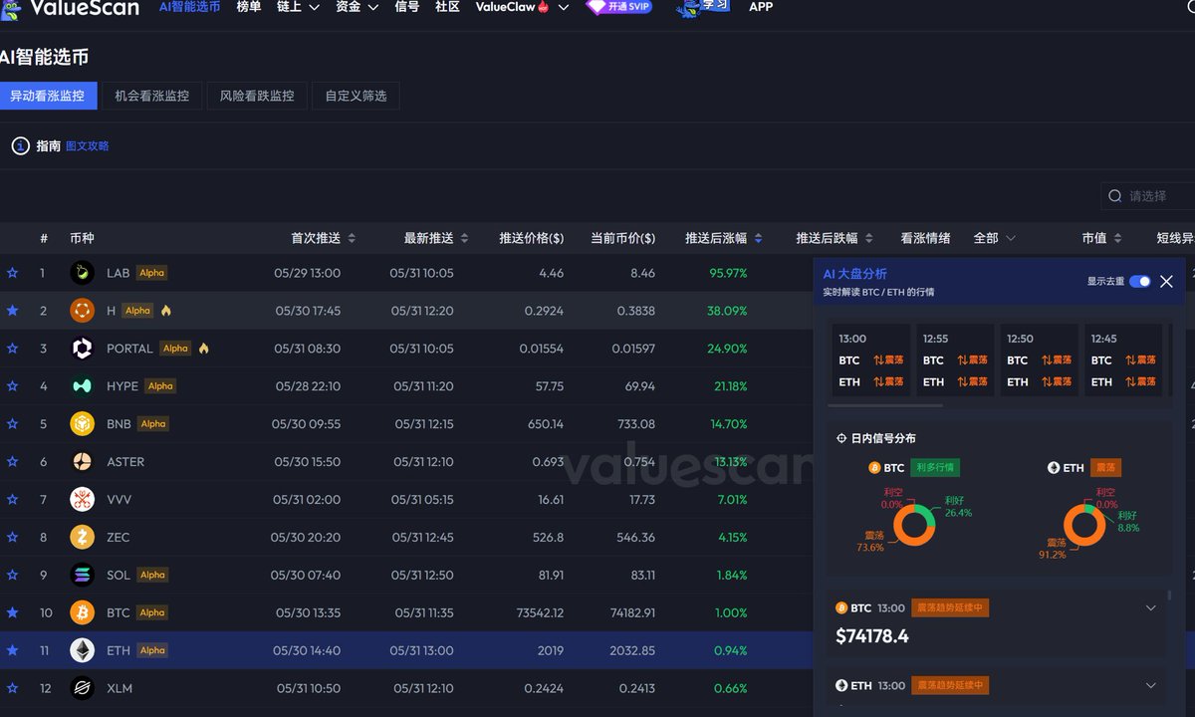
Task: Close the AI 大盘分析 panel
Action: 1167,282
